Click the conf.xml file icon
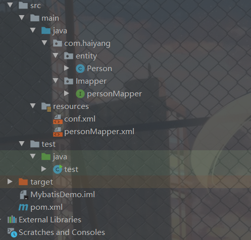This screenshot has width=251, height=240. pos(58,119)
